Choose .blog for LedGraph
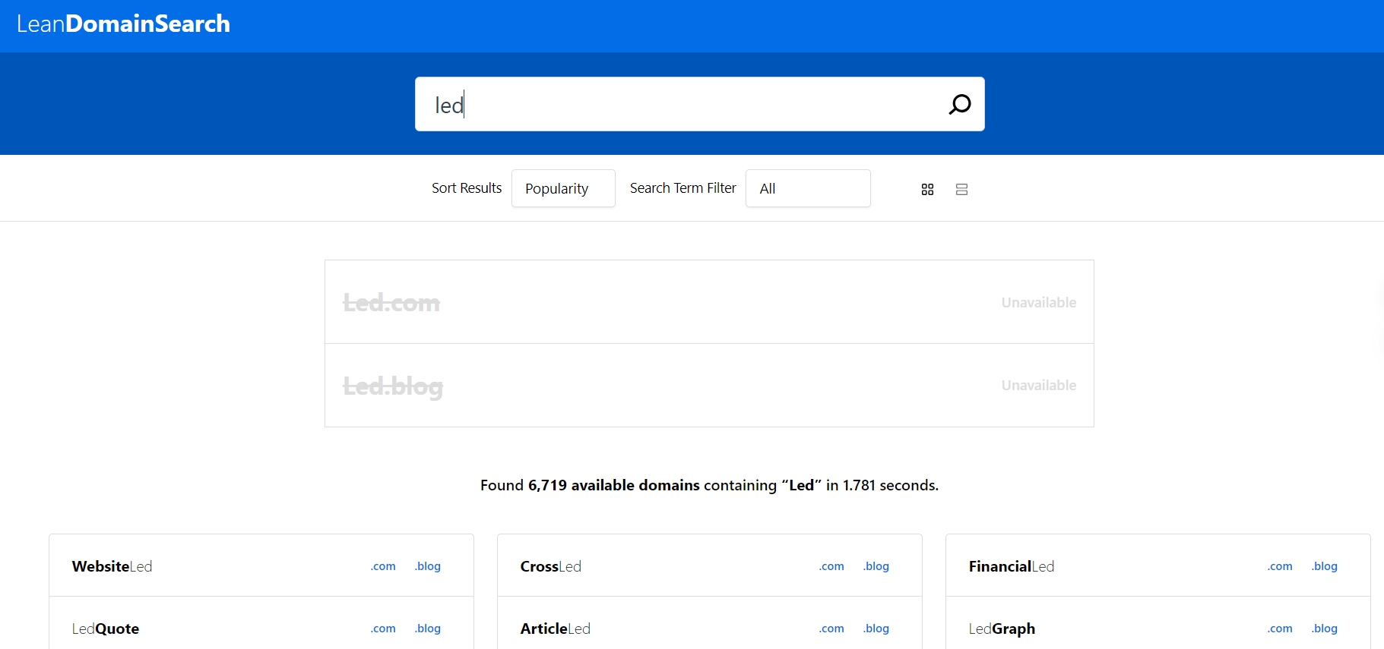Screen dimensions: 1384x649 pos(1325,629)
